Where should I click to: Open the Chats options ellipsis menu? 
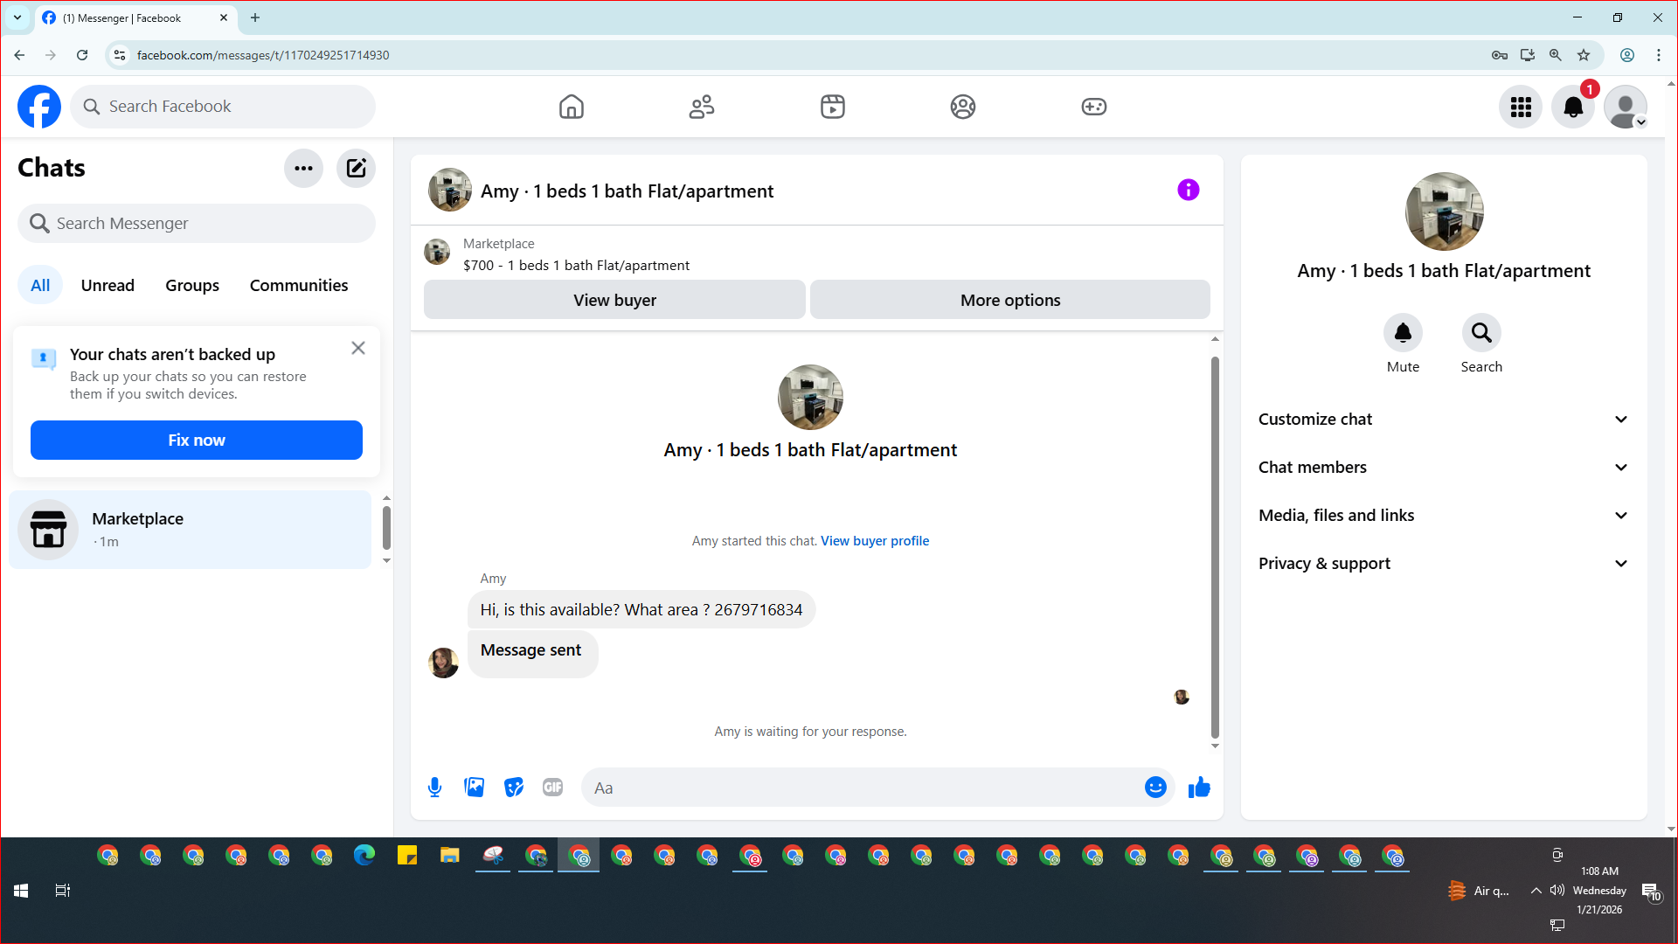pos(303,169)
